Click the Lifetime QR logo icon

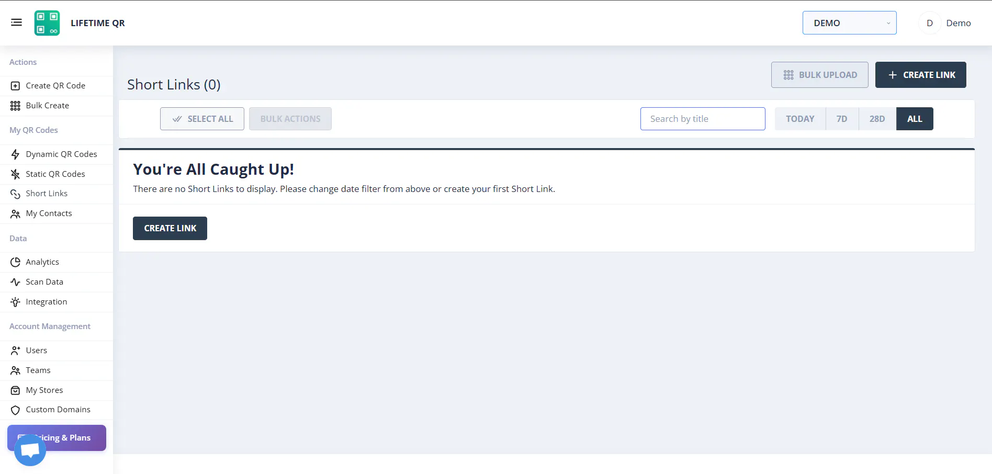[x=47, y=23]
